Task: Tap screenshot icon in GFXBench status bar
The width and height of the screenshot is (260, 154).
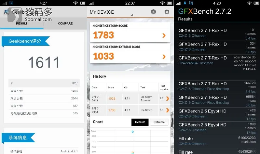Action: tap(191, 3)
